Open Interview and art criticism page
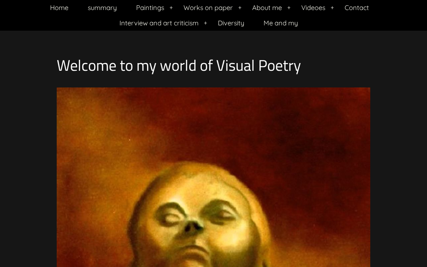 coord(159,23)
